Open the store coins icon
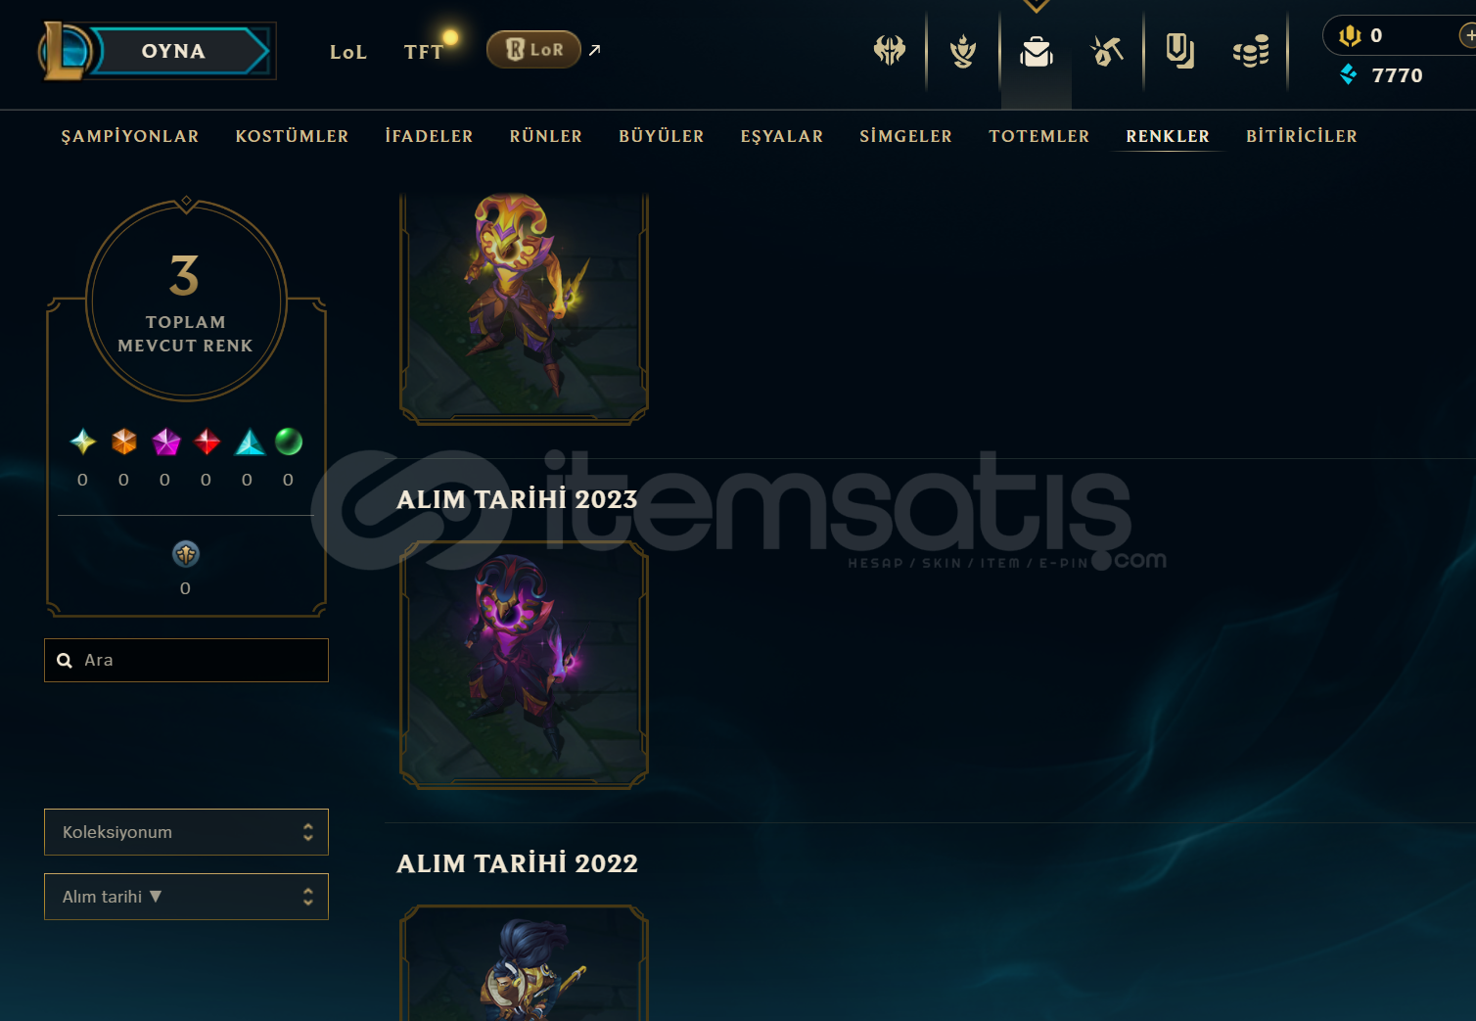 1251,51
